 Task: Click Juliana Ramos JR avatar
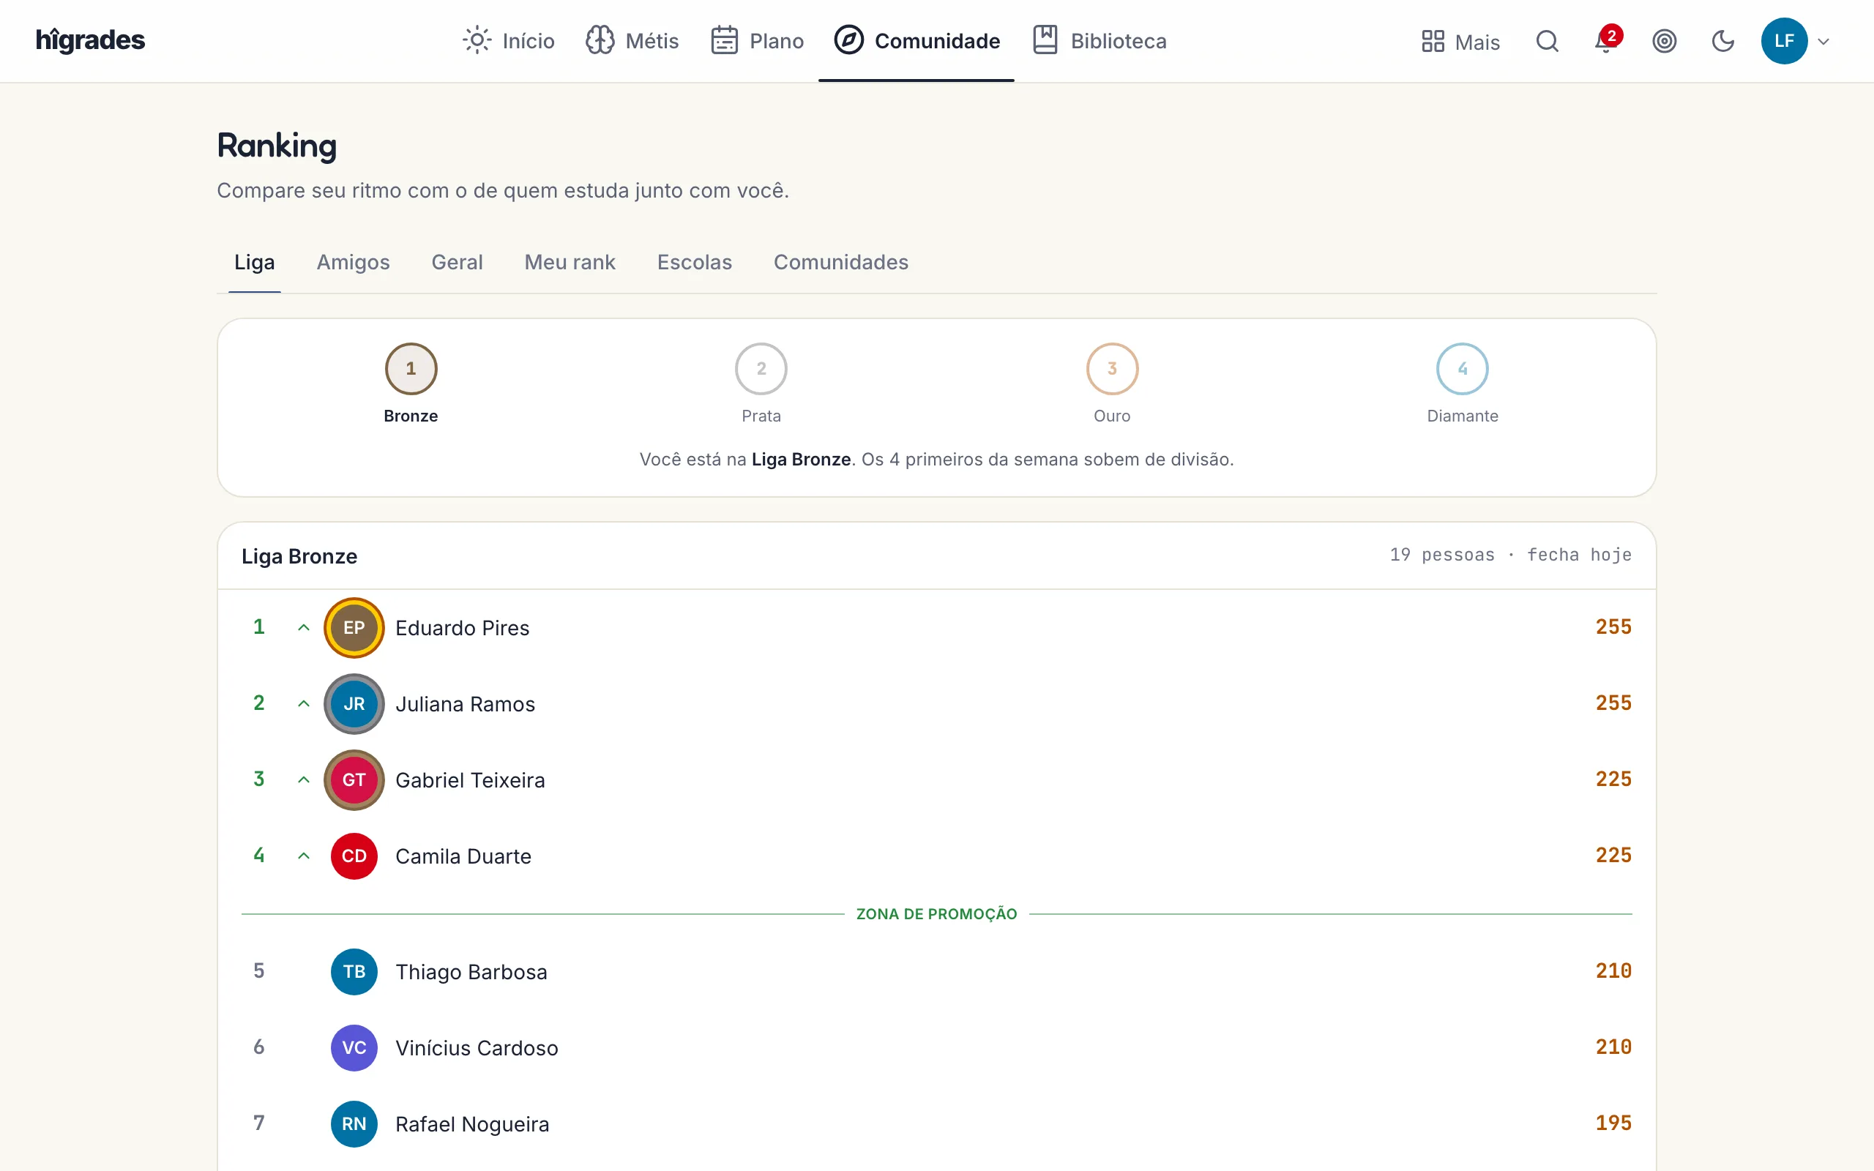354,703
